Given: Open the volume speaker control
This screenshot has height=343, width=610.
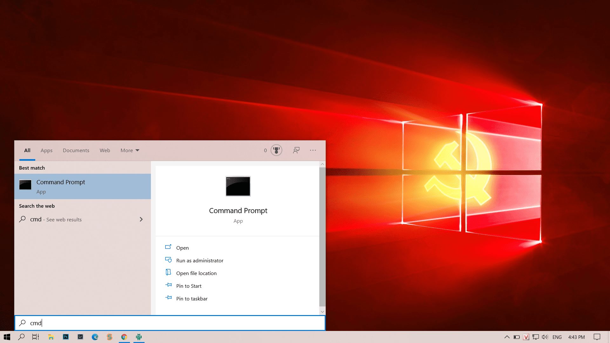Looking at the screenshot, I should [x=545, y=337].
